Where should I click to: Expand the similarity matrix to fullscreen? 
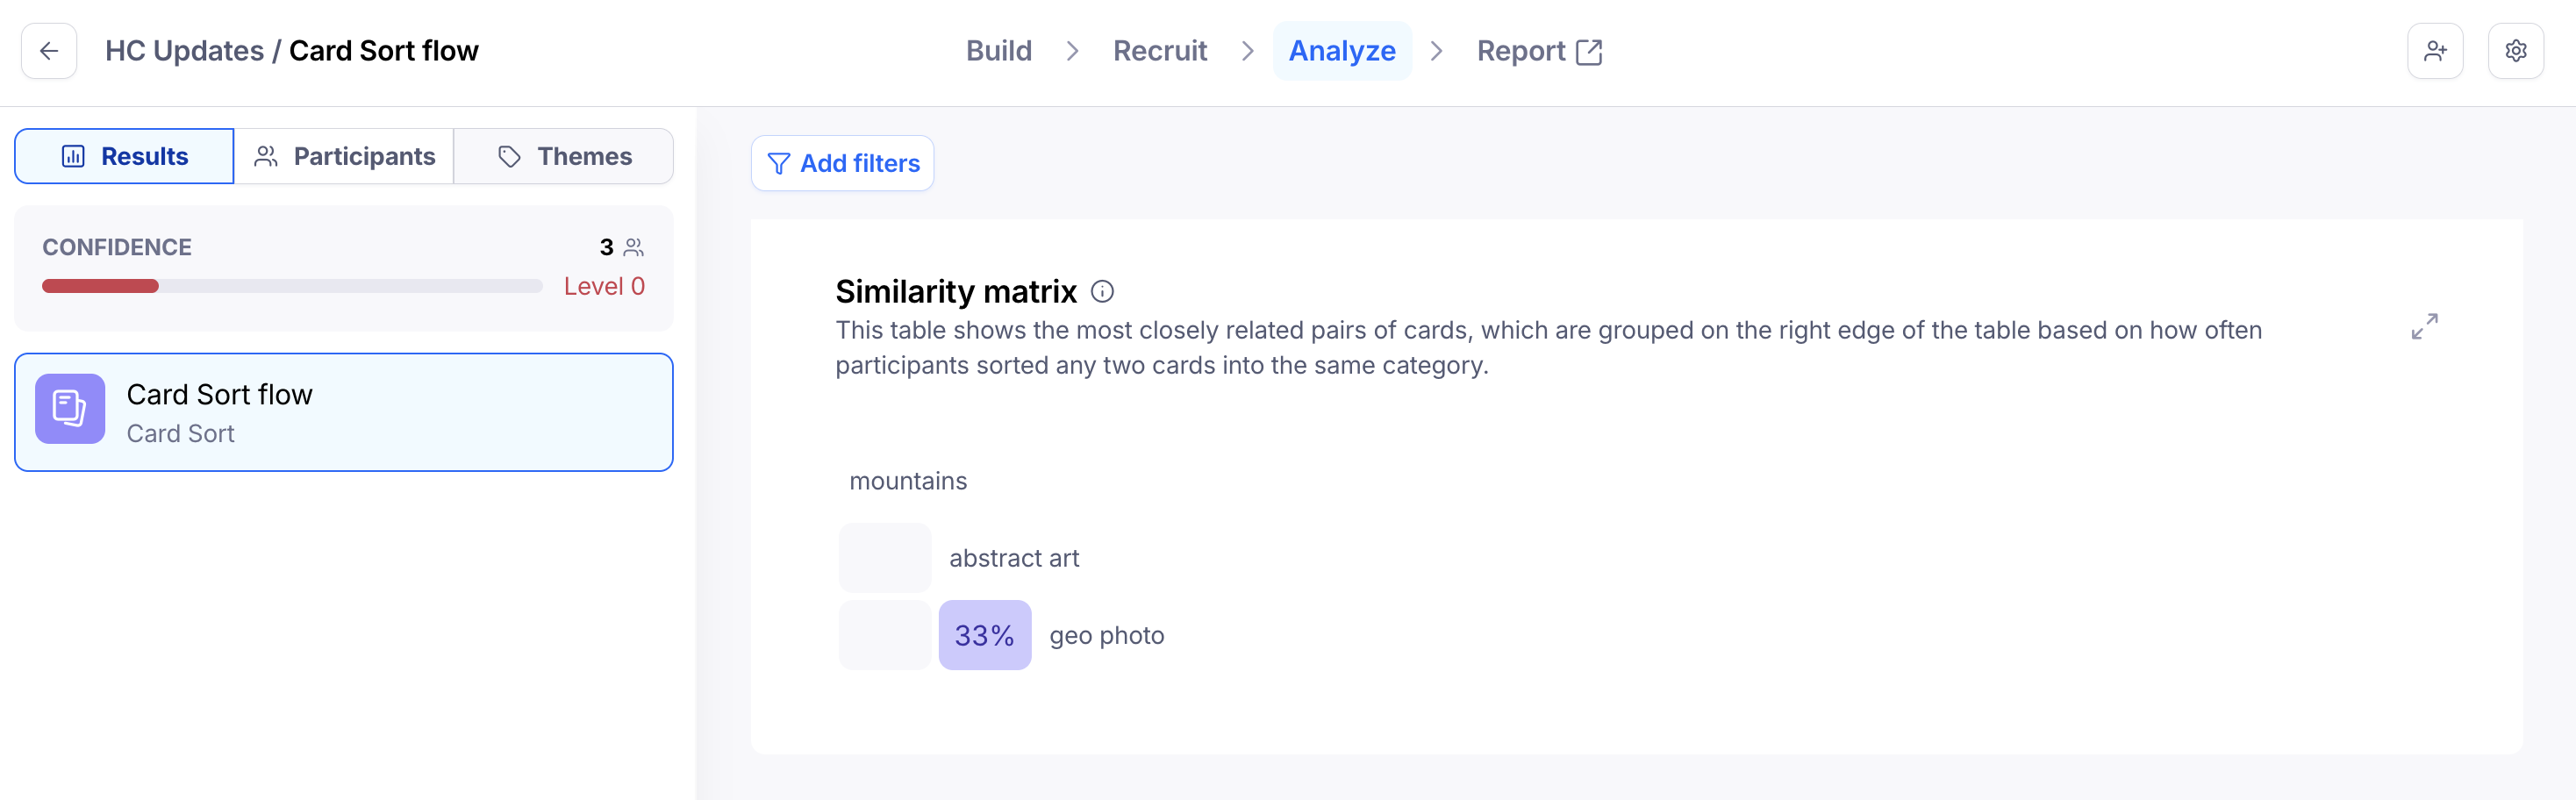(x=2424, y=326)
